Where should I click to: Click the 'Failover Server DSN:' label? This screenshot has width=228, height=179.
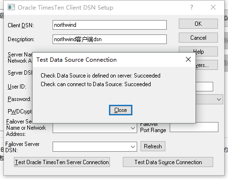22,147
